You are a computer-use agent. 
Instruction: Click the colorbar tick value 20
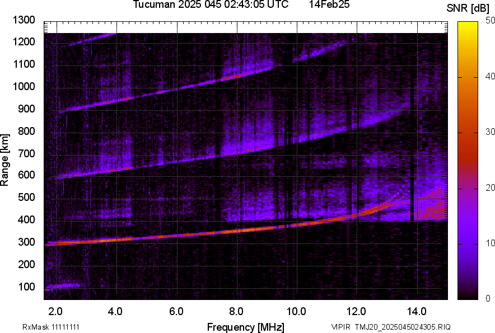[x=490, y=187]
